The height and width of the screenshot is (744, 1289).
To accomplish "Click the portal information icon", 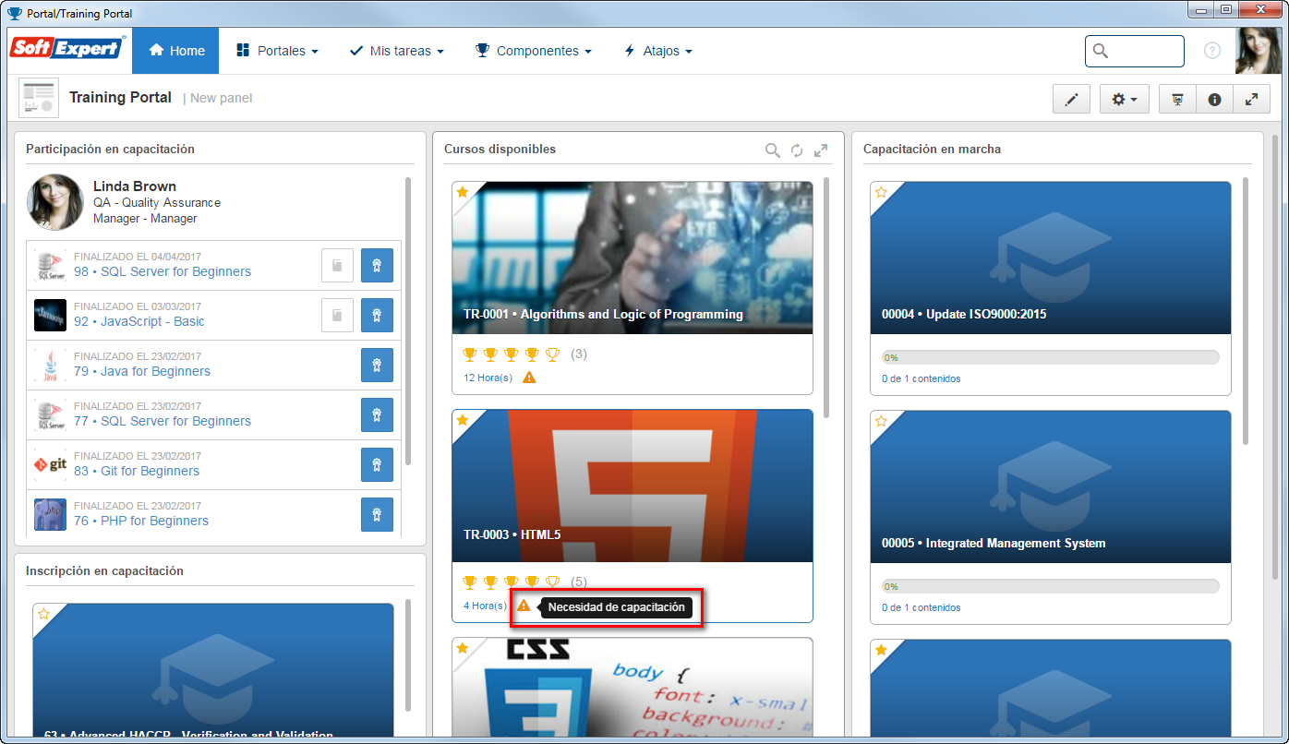I will tap(1214, 99).
